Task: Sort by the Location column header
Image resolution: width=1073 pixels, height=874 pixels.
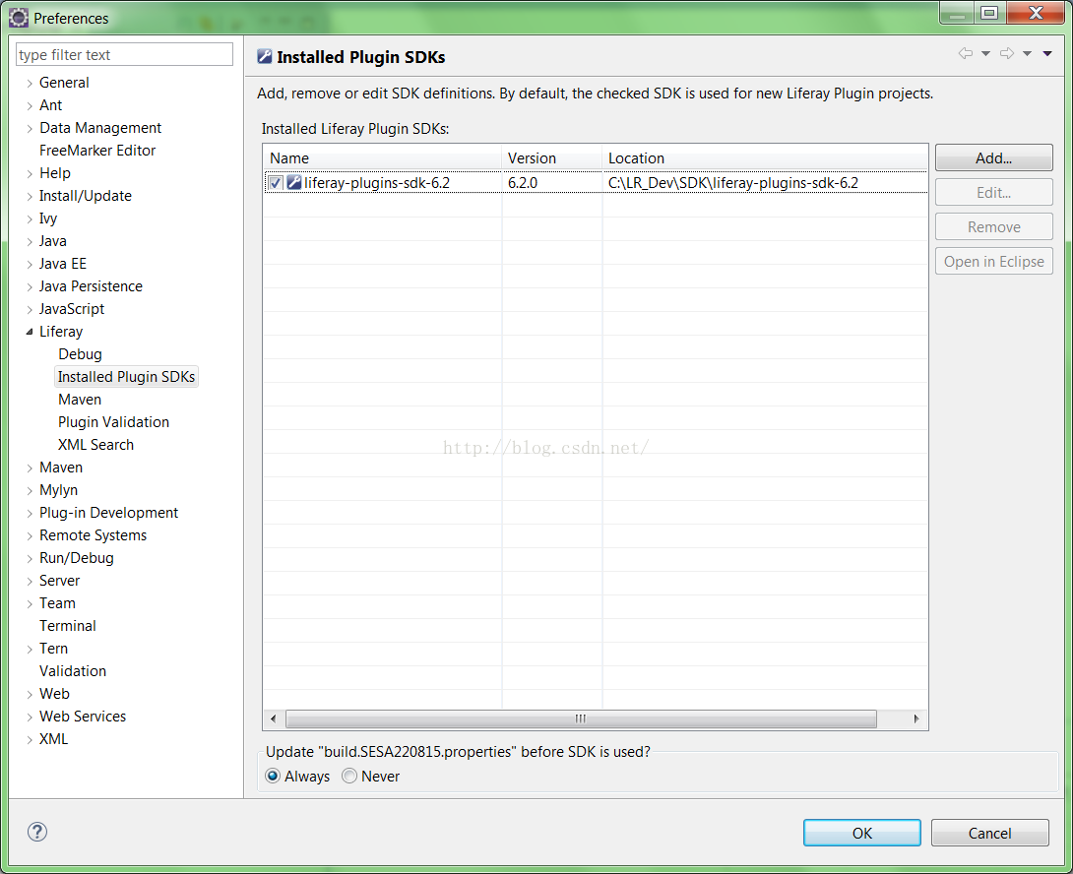Action: [x=765, y=158]
